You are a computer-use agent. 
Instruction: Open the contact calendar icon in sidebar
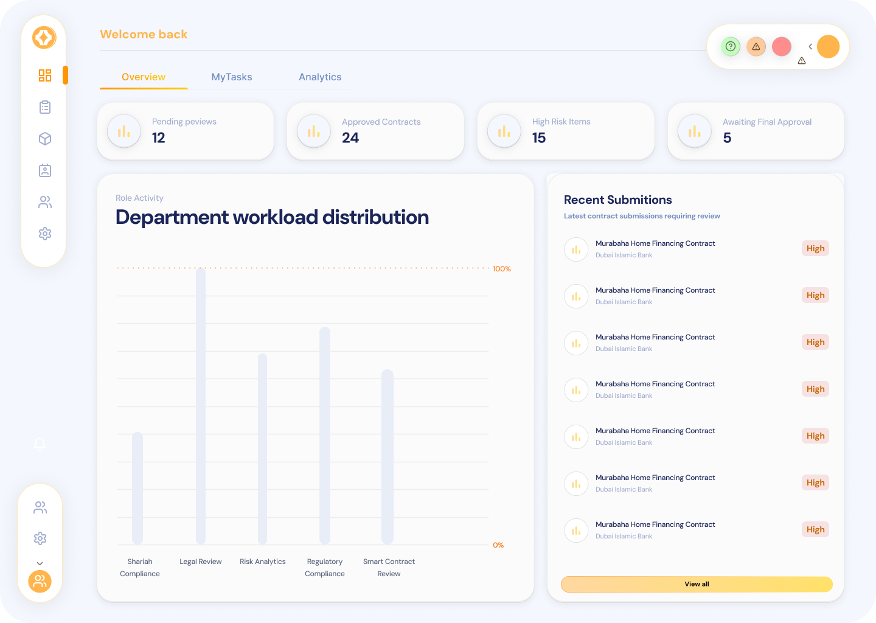(45, 170)
